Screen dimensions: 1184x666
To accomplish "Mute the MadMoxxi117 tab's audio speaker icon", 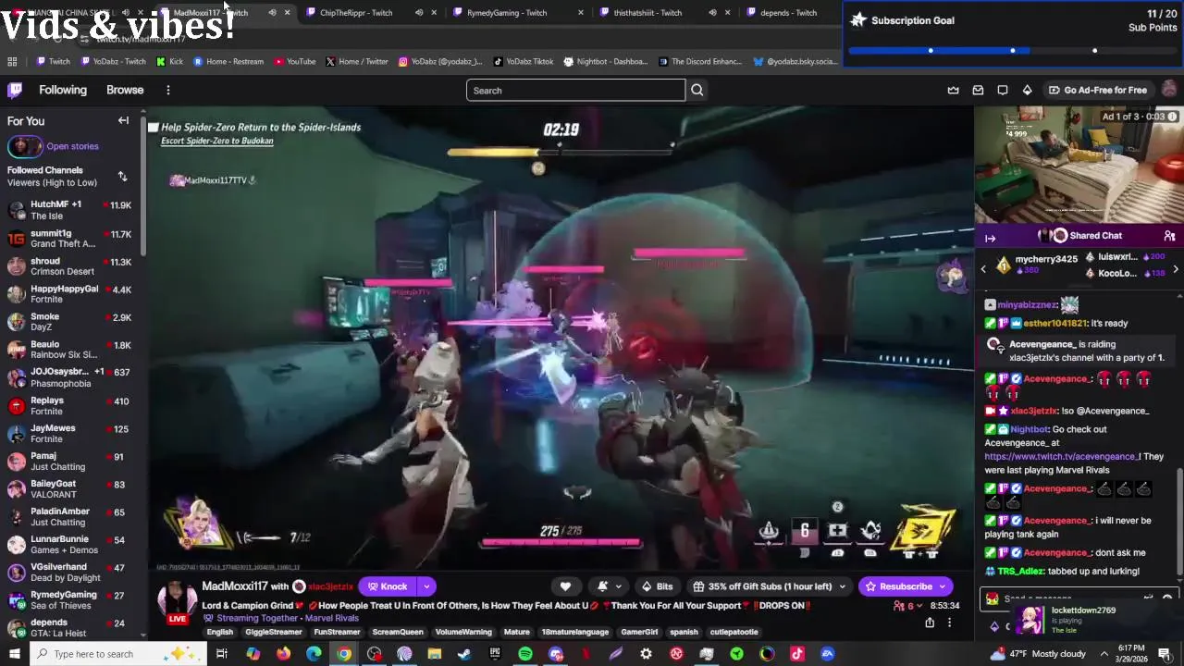I will coord(272,12).
